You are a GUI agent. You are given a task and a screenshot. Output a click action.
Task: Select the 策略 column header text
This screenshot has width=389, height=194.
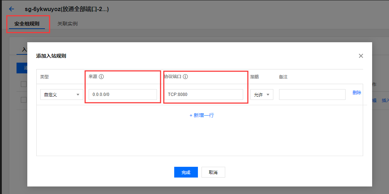(x=255, y=77)
